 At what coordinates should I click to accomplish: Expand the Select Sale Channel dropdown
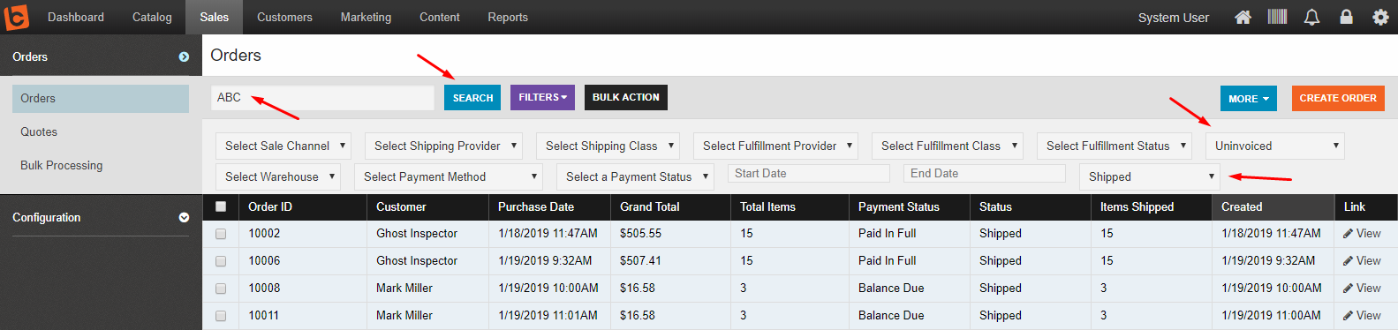point(283,146)
